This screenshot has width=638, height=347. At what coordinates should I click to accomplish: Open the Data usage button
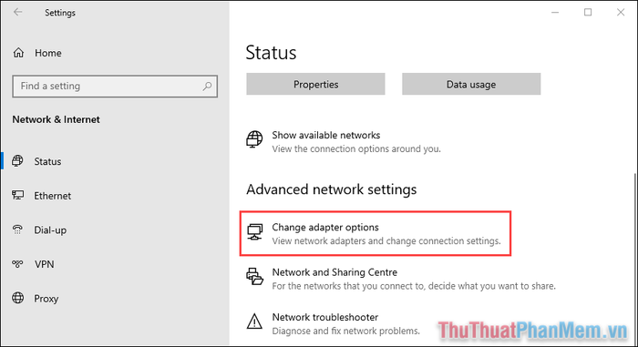471,84
